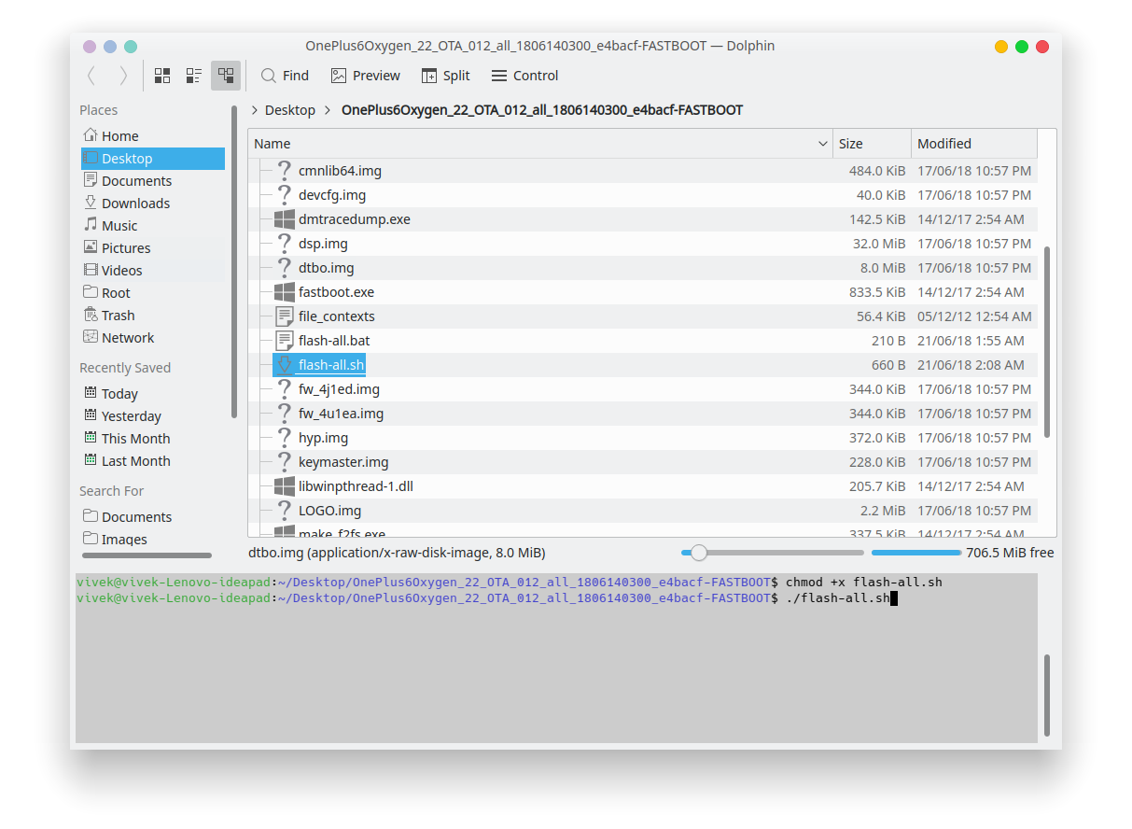Image resolution: width=1132 pixels, height=829 pixels.
Task: Select flash-all.bat file icon
Action: point(285,341)
